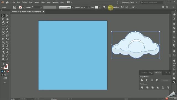Select the Shape Builder tool
Viewport: 177px width, 100px height.
(3, 42)
